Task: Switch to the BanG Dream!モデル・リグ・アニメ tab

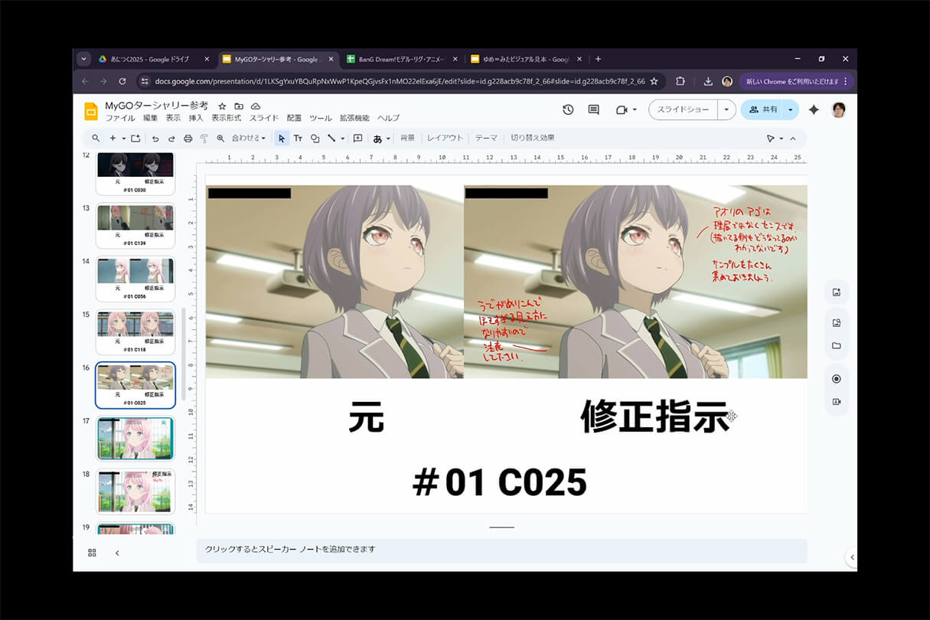Action: pyautogui.click(x=399, y=58)
